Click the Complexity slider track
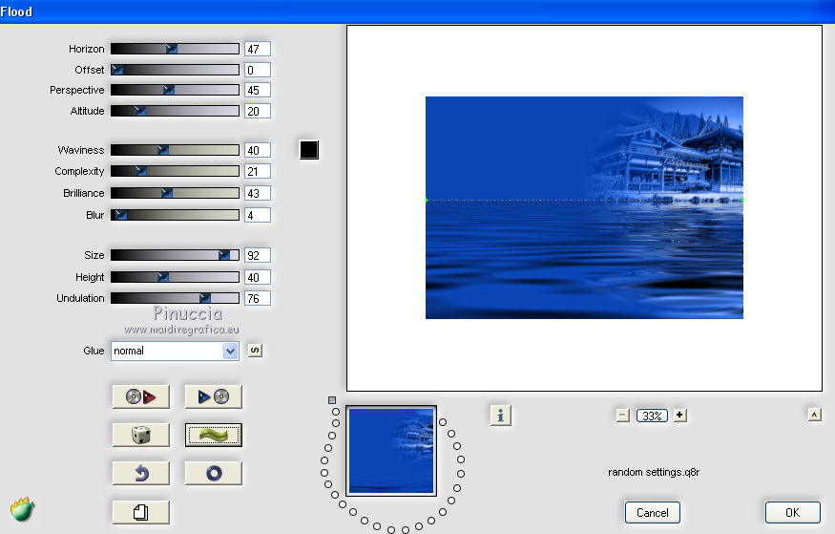The image size is (835, 534). (175, 171)
